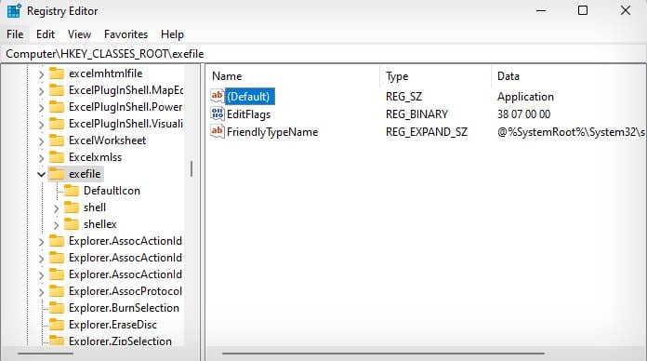The image size is (647, 361).
Task: Select the ExcelWorksheet key label
Action: (107, 140)
